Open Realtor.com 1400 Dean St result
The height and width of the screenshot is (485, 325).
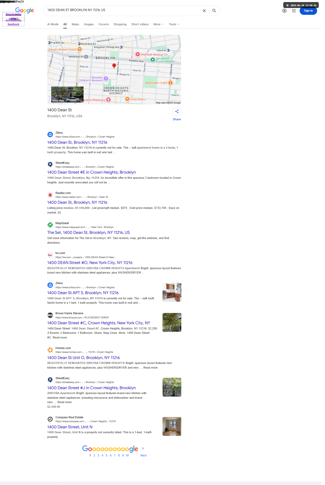coord(77,202)
